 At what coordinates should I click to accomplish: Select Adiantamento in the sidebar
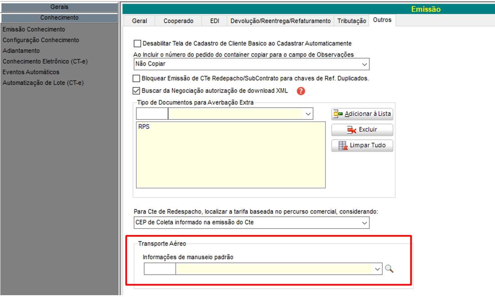tap(21, 51)
